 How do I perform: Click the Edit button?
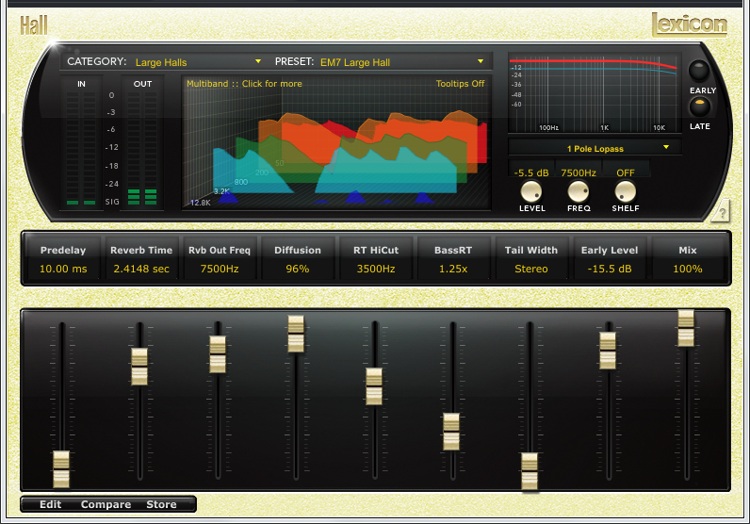(x=50, y=504)
